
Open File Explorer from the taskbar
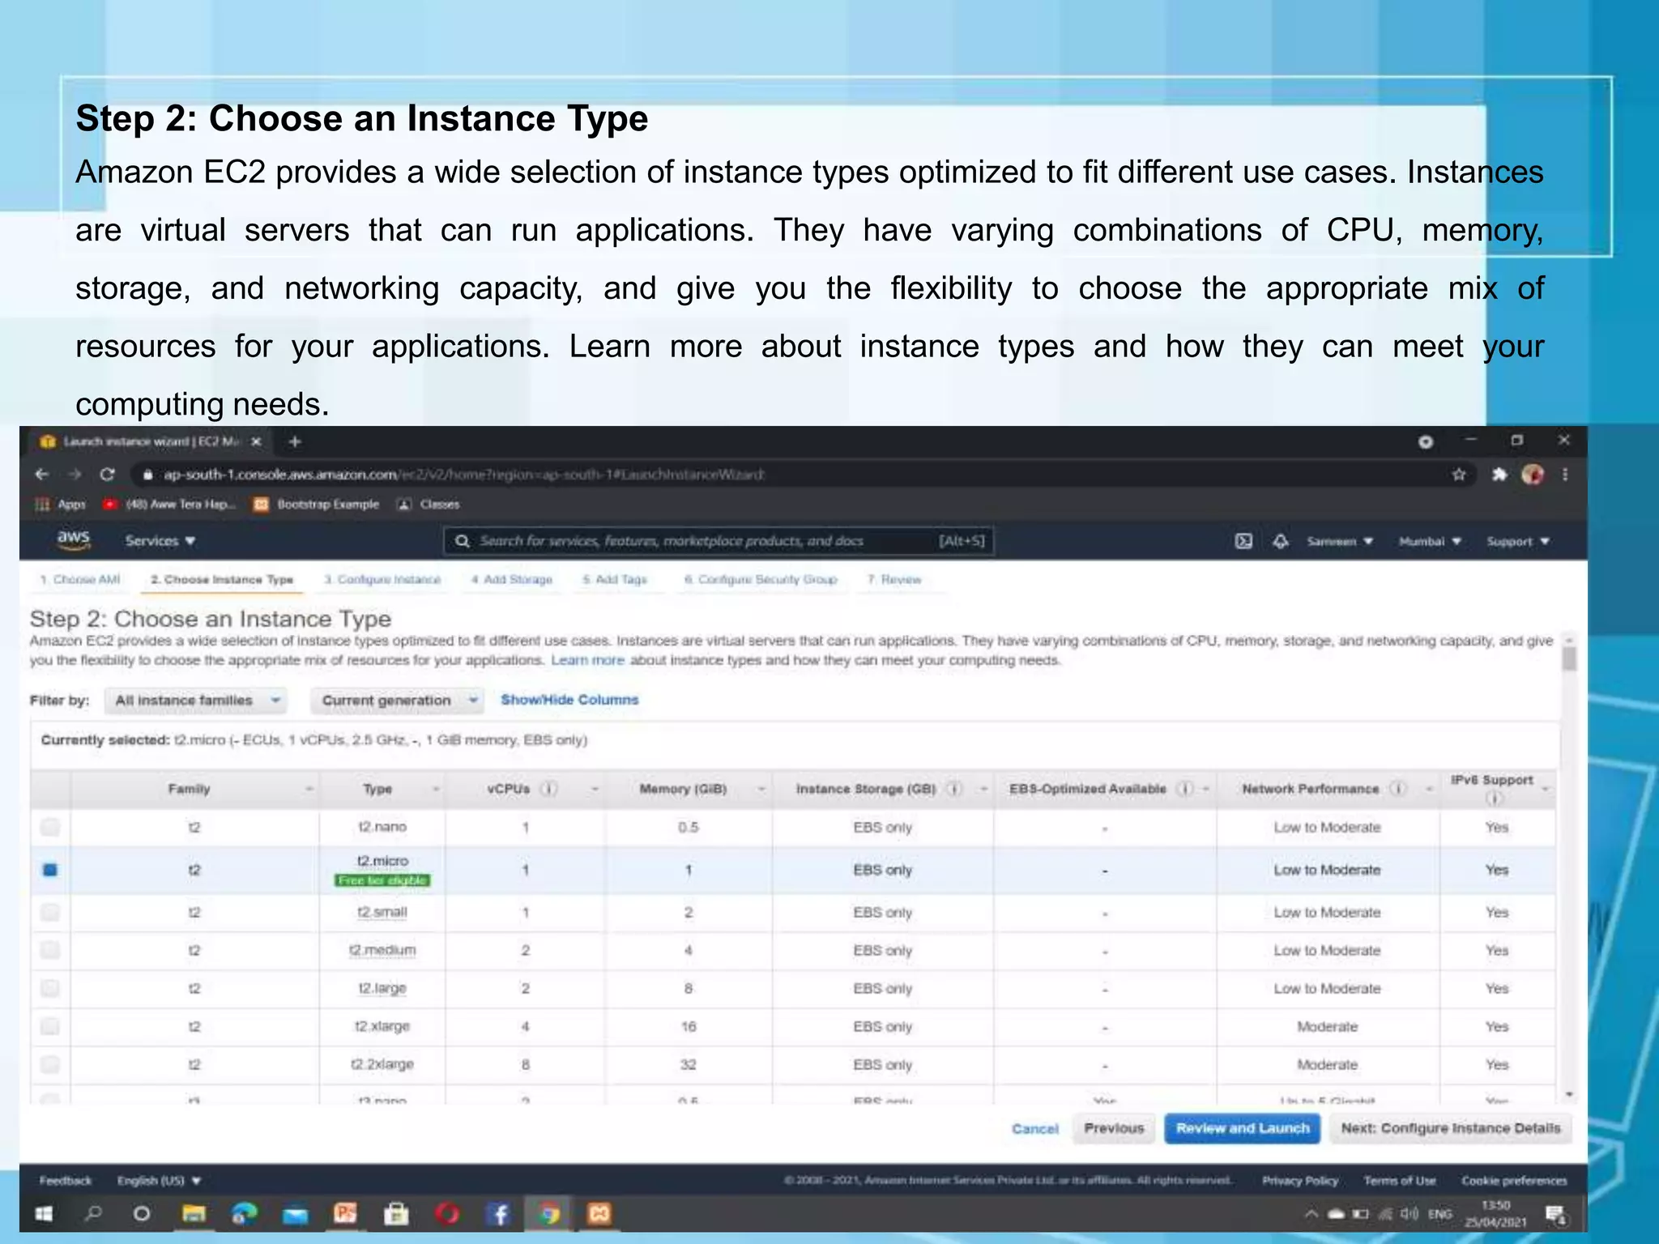[x=194, y=1213]
